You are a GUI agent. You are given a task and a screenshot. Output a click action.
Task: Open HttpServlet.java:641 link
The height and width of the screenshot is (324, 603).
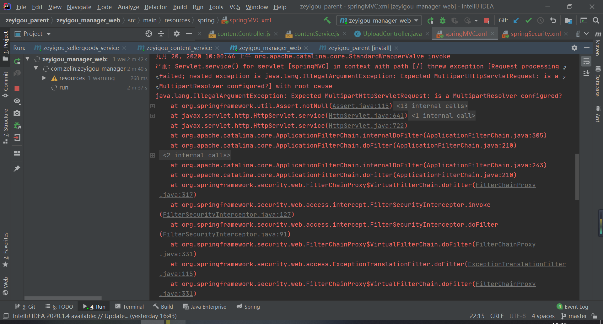[366, 116]
